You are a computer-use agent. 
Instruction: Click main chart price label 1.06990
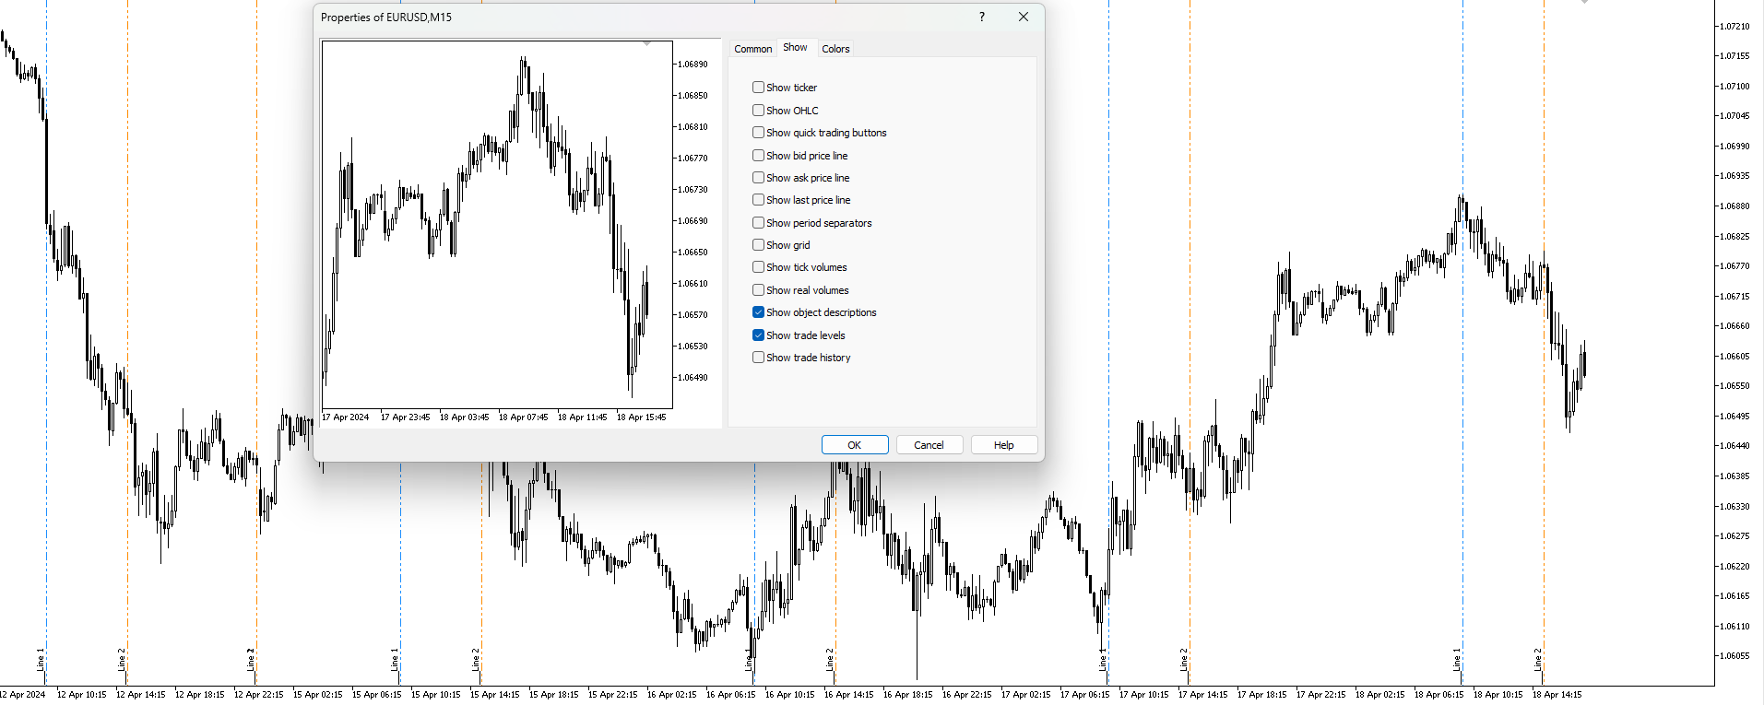click(1734, 147)
